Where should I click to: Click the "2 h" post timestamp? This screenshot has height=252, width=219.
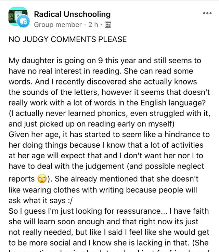tap(93, 25)
